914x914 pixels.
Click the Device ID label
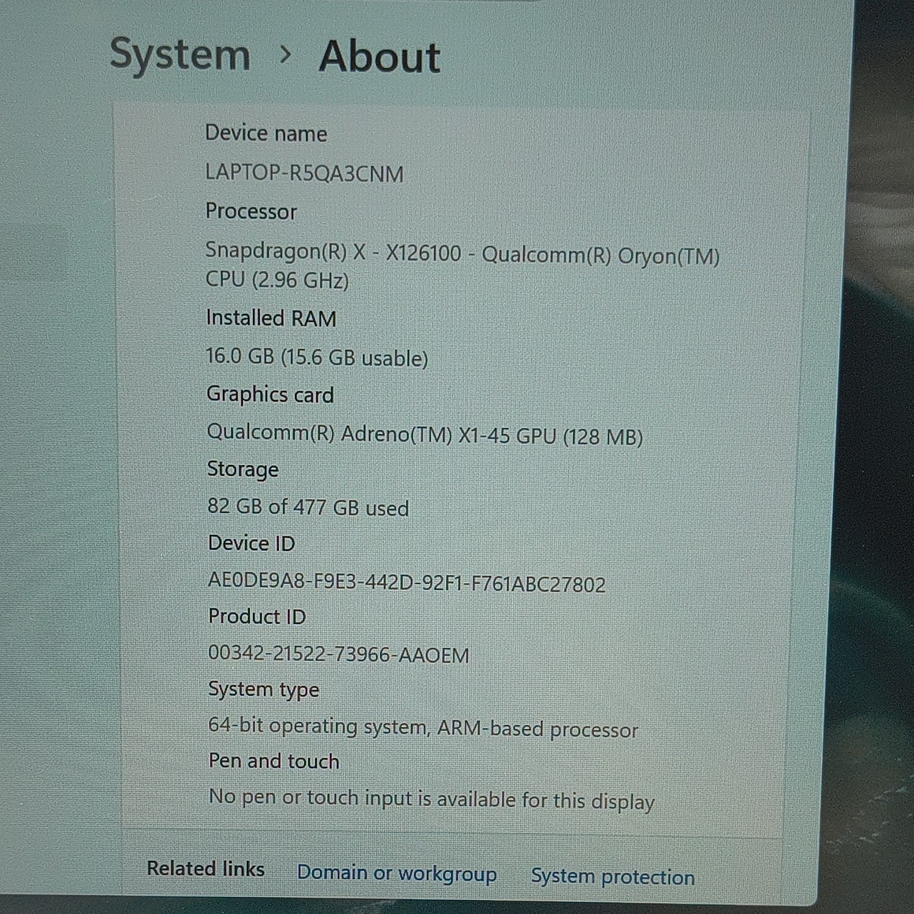(x=251, y=543)
